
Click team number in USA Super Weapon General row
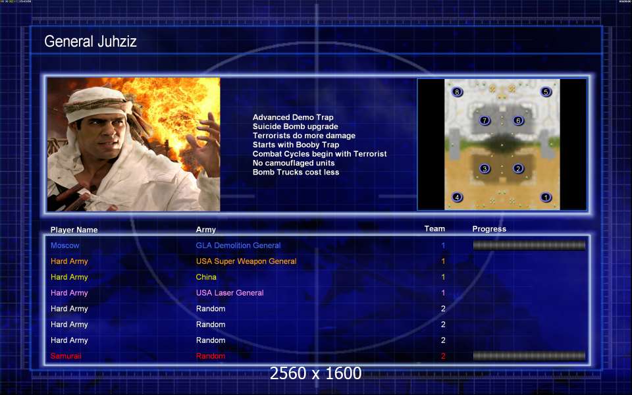pos(443,261)
